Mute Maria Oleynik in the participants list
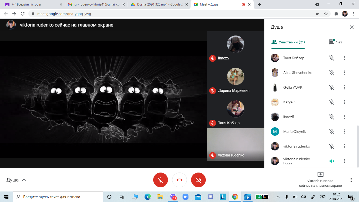Image resolution: width=359 pixels, height=202 pixels. point(332,132)
